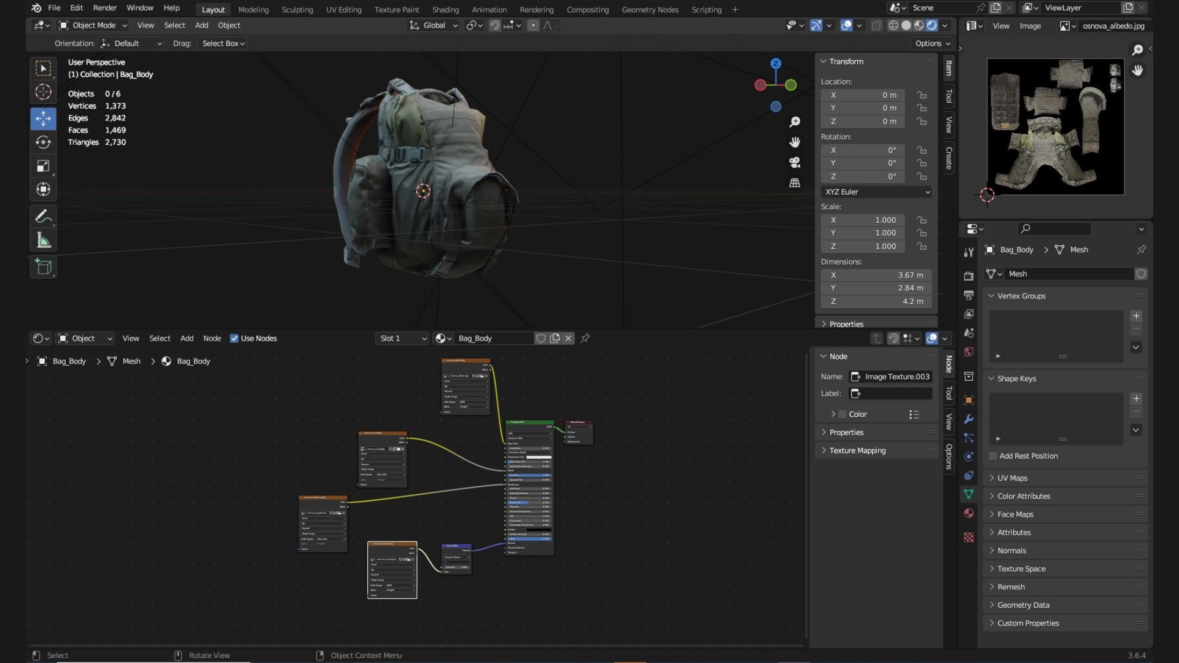
Task: Toggle lock on Location X
Action: [922, 95]
